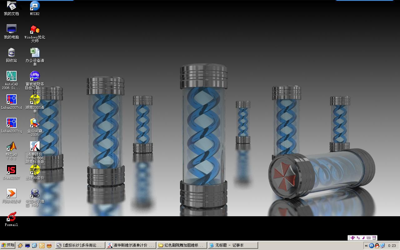Click the Luban2007td shortcut icon
The image size is (400, 250).
[12, 100]
